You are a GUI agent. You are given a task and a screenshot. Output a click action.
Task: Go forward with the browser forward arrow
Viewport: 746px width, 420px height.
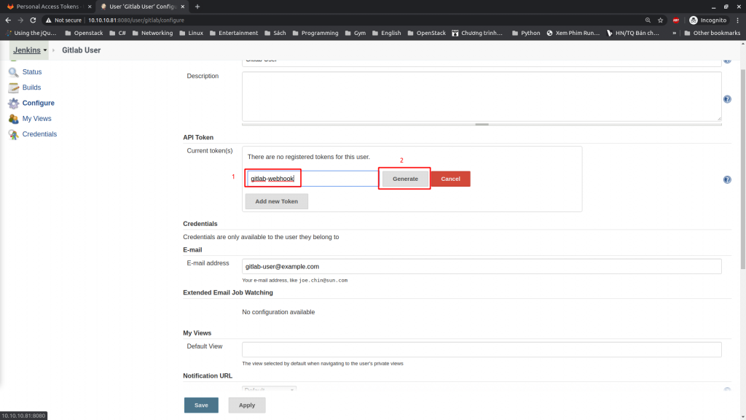(20, 20)
